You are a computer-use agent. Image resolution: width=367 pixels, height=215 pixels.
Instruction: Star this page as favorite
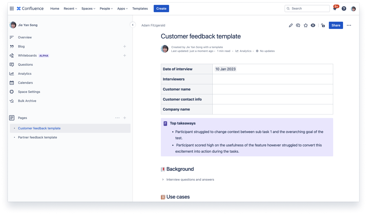coord(306,25)
